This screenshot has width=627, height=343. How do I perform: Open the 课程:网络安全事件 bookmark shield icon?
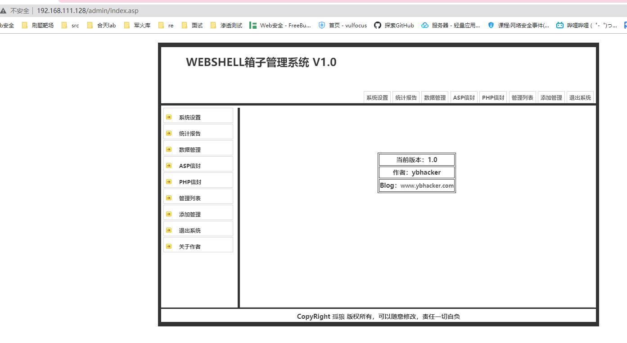pos(491,25)
